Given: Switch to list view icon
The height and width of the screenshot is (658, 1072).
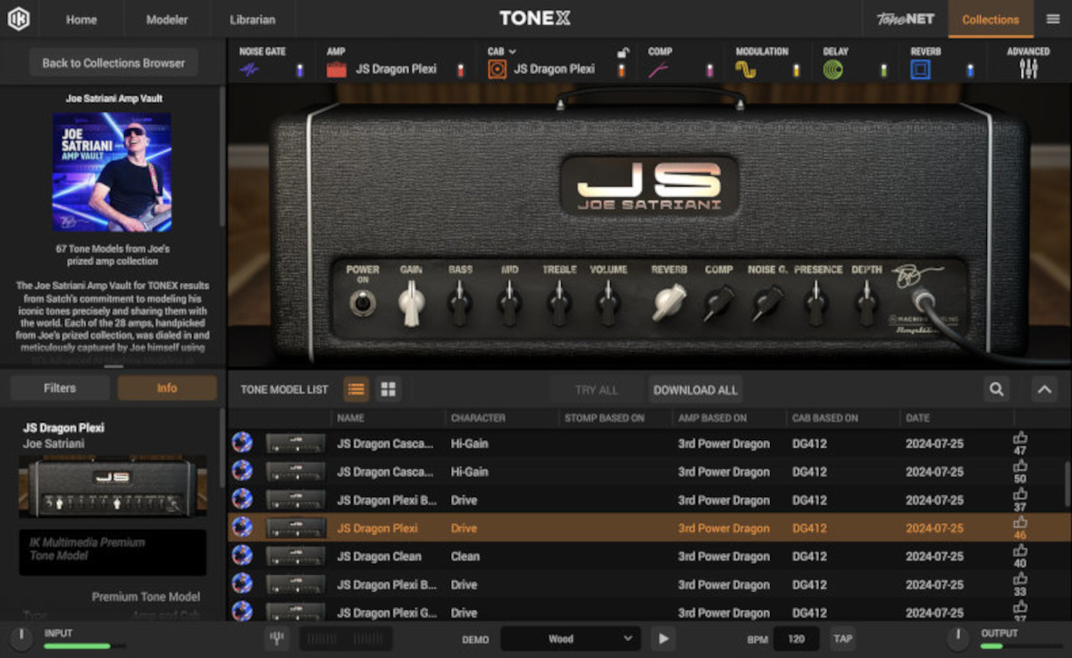Looking at the screenshot, I should click(x=356, y=389).
